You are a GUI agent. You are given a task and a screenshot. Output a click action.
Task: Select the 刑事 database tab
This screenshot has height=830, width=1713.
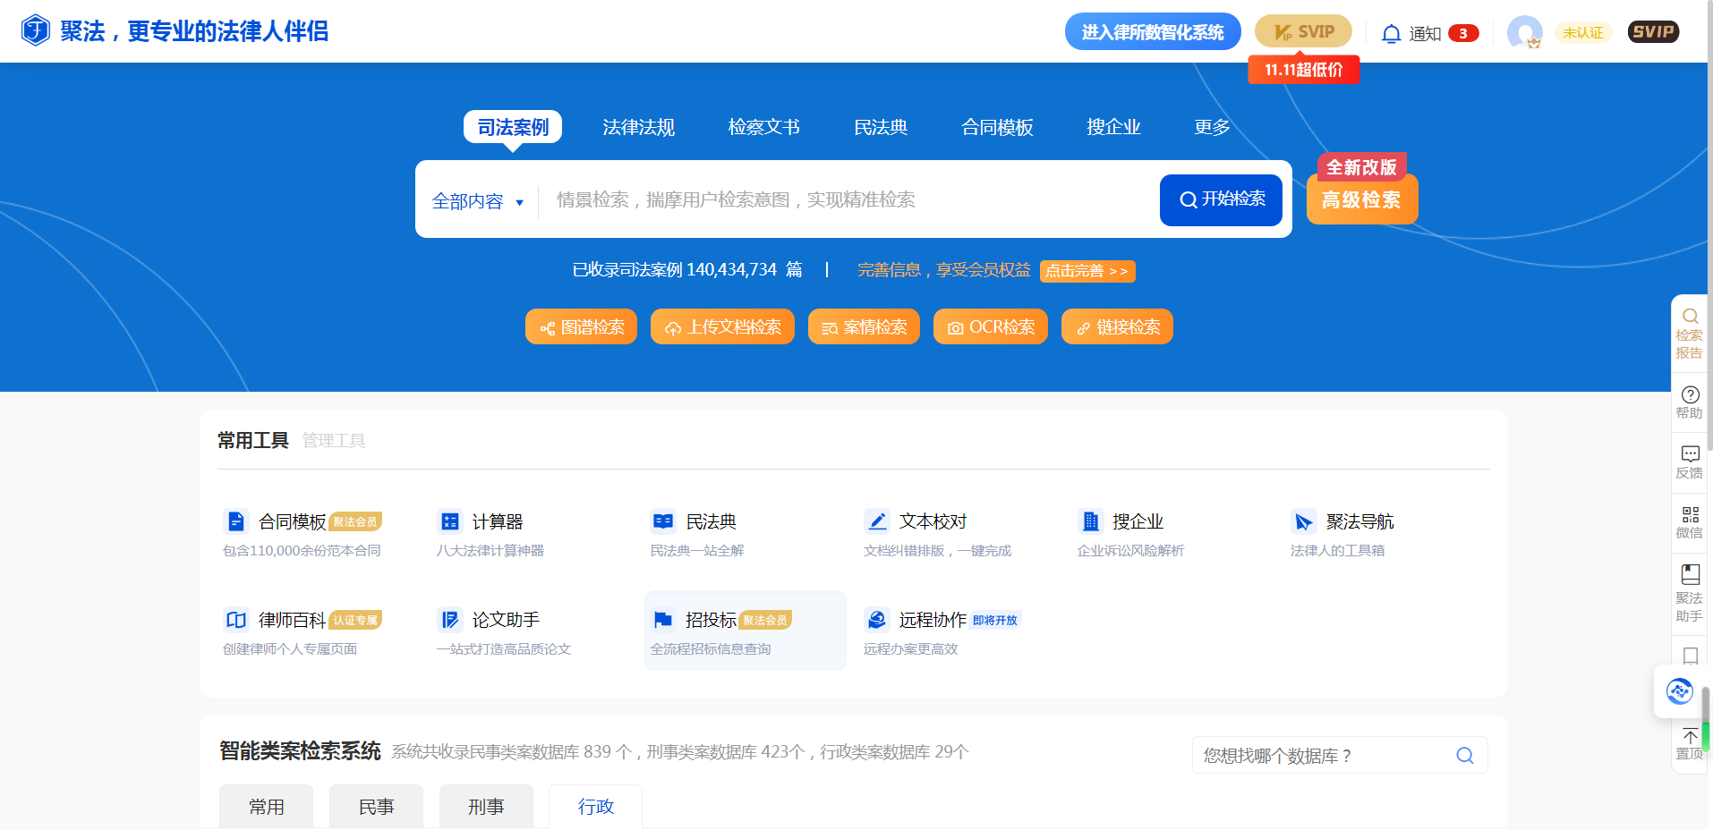point(486,807)
